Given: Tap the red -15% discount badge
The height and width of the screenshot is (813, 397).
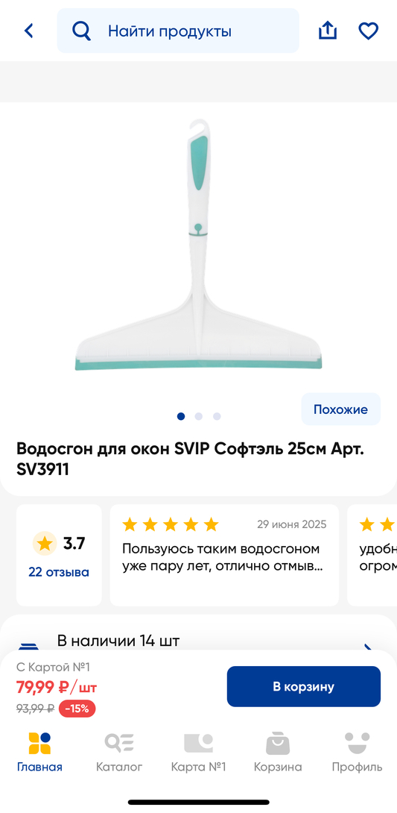Looking at the screenshot, I should (x=77, y=709).
